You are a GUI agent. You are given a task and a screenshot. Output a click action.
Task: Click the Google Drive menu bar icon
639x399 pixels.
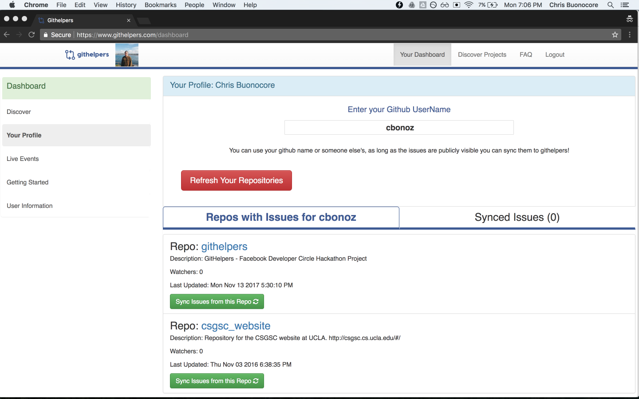pyautogui.click(x=423, y=5)
